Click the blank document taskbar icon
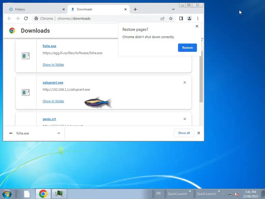265x199 pixels. (27, 194)
